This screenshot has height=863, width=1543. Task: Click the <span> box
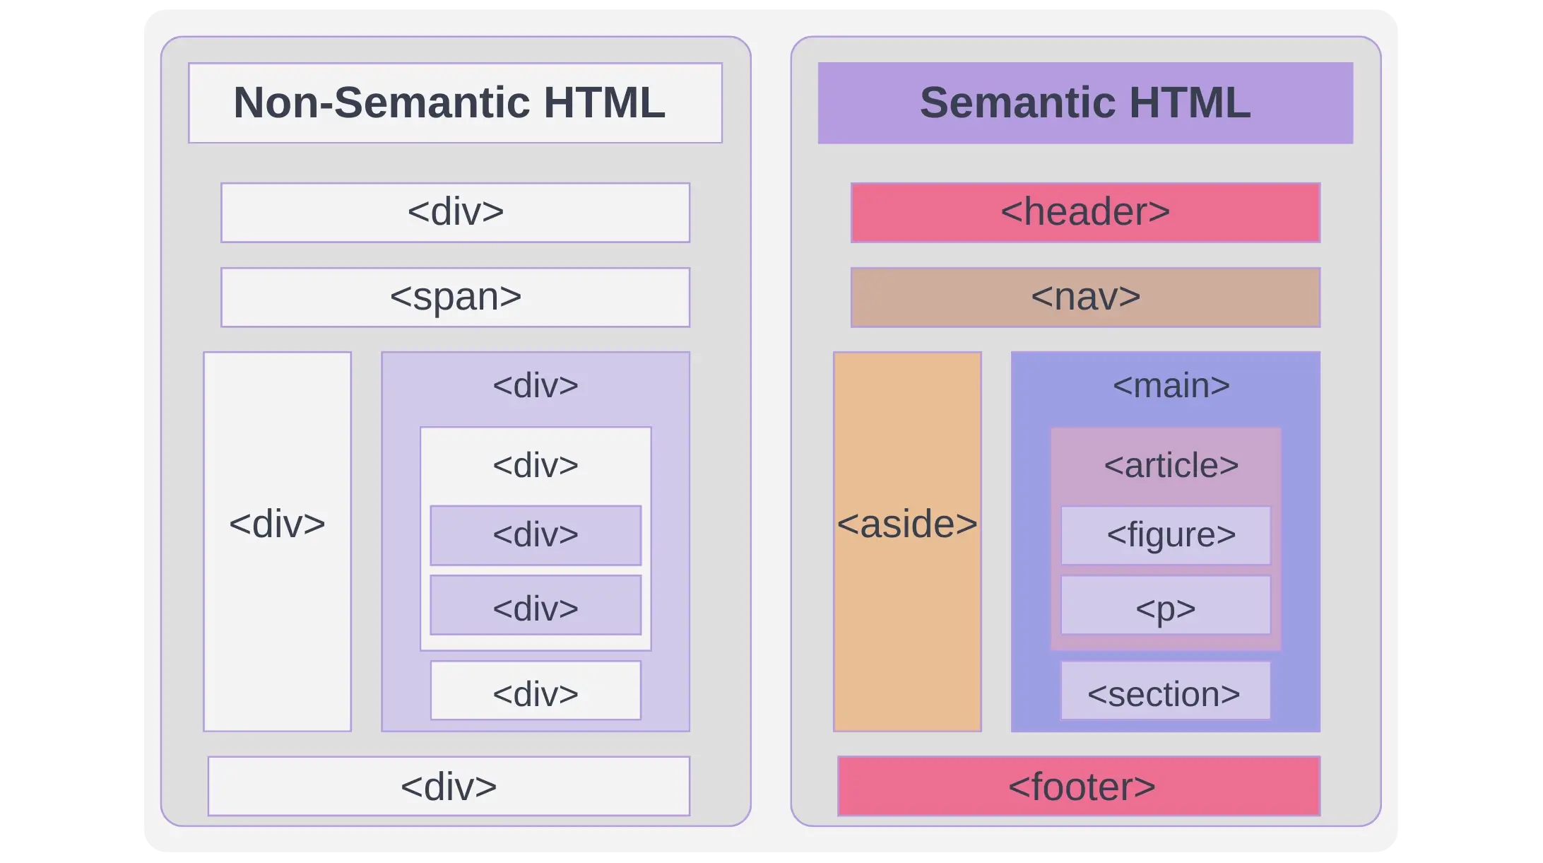(x=455, y=297)
